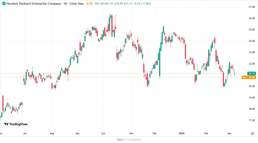Click the Jul label on time axis
The height and width of the screenshot is (143, 258).
pyautogui.click(x=25, y=134)
